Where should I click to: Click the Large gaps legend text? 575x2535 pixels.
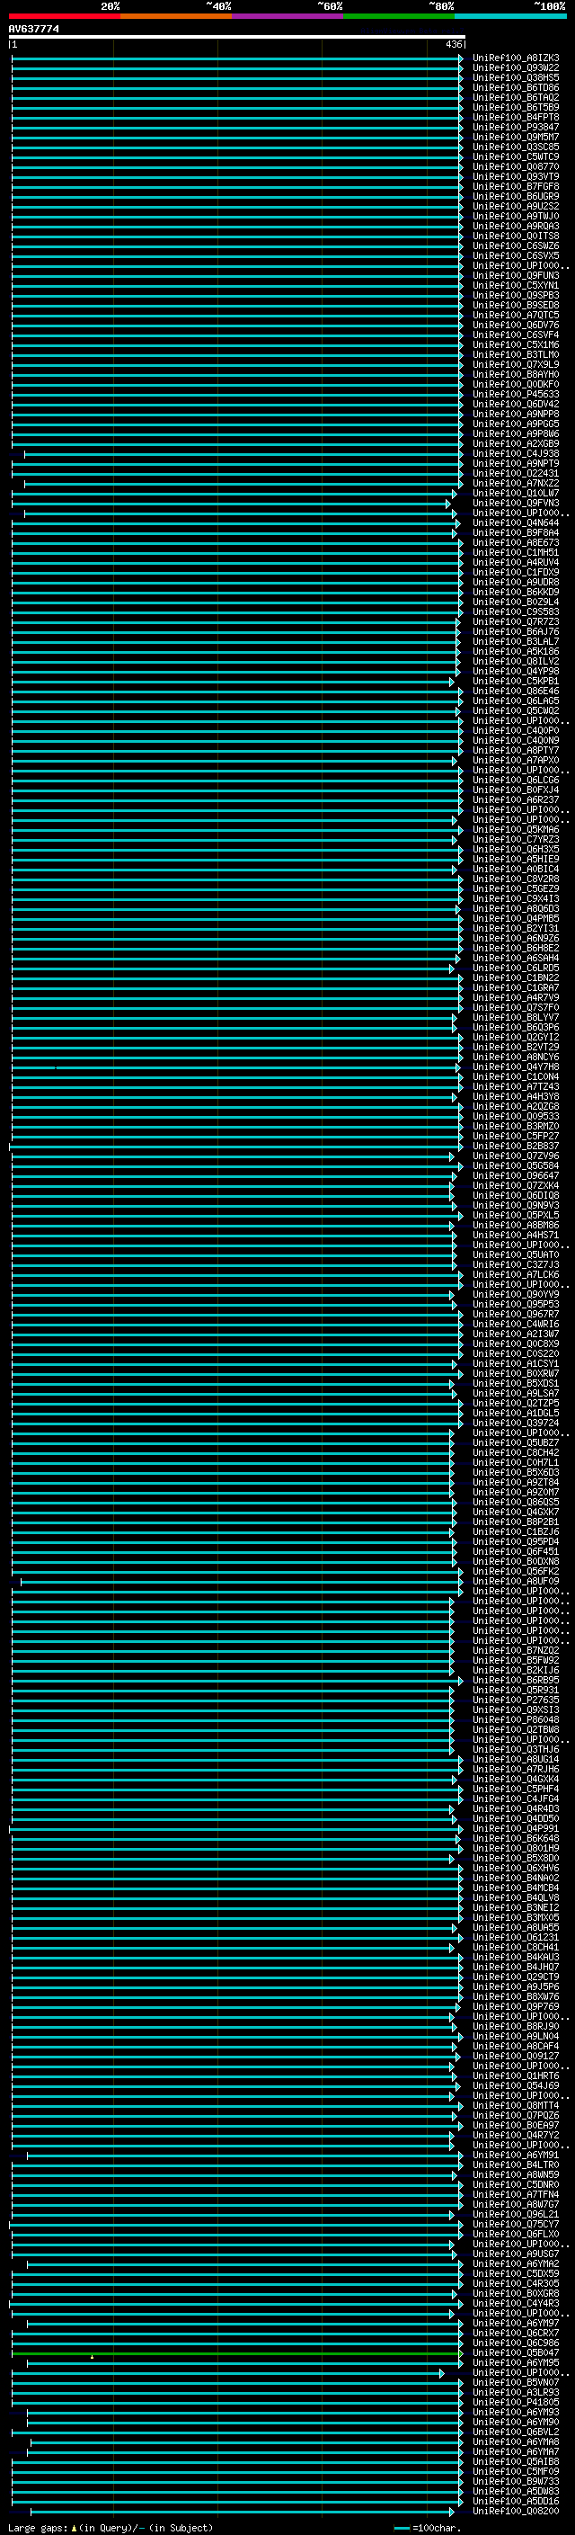coord(38,2527)
